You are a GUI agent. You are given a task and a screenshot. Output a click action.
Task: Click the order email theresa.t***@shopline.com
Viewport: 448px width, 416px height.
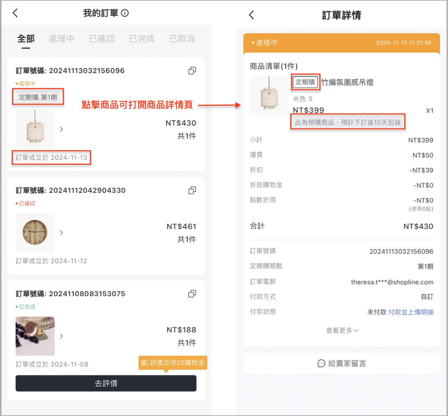392,282
